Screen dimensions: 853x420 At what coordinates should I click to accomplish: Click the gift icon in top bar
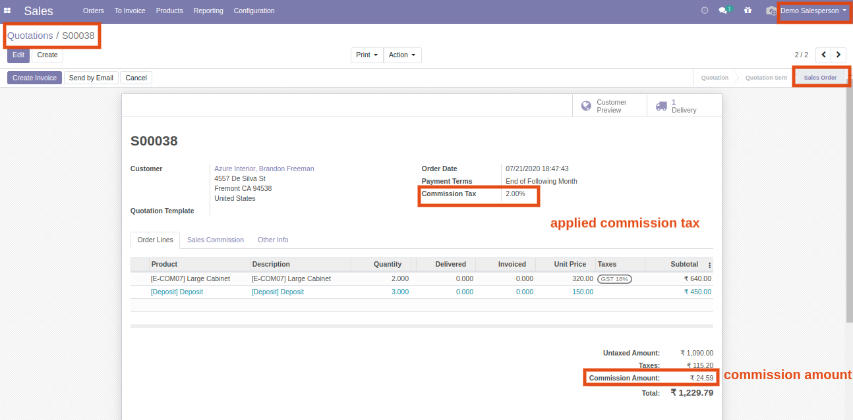click(748, 11)
